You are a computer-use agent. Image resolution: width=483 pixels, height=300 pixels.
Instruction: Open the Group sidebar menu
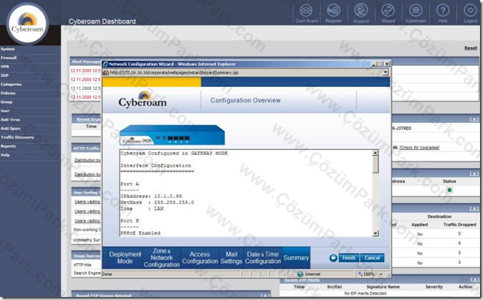(x=7, y=102)
